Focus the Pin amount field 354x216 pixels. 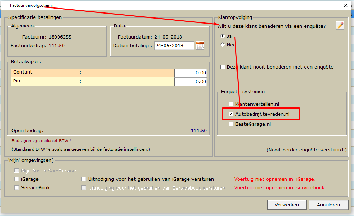pos(190,82)
